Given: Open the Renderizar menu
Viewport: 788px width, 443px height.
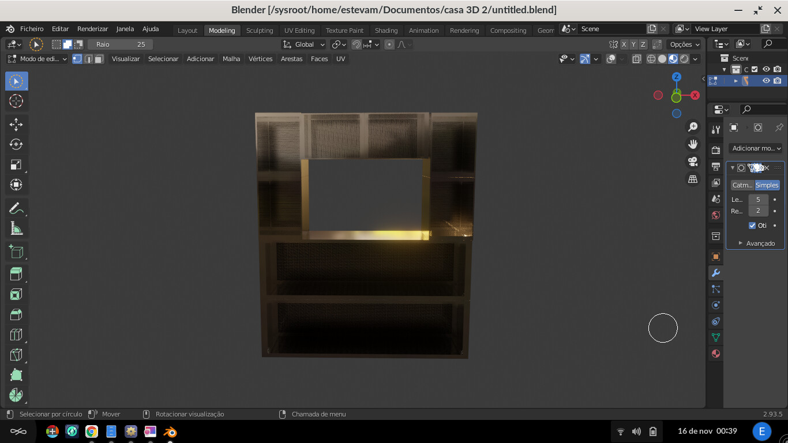Looking at the screenshot, I should (x=92, y=28).
